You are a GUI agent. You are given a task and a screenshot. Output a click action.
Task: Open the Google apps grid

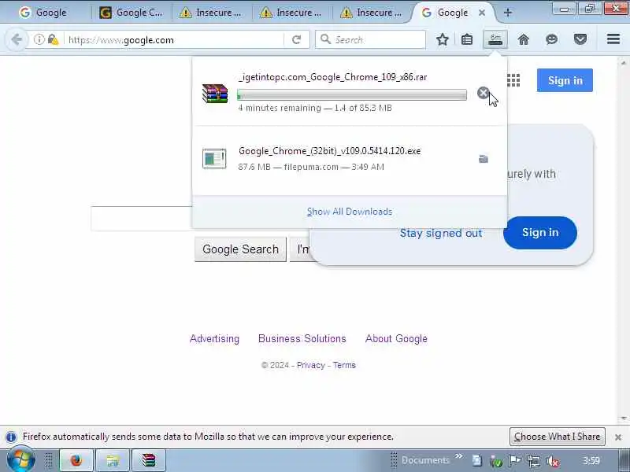coord(513,80)
